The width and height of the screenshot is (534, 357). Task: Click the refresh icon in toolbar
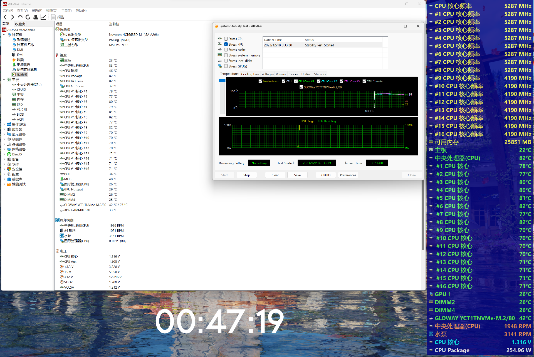(28, 17)
